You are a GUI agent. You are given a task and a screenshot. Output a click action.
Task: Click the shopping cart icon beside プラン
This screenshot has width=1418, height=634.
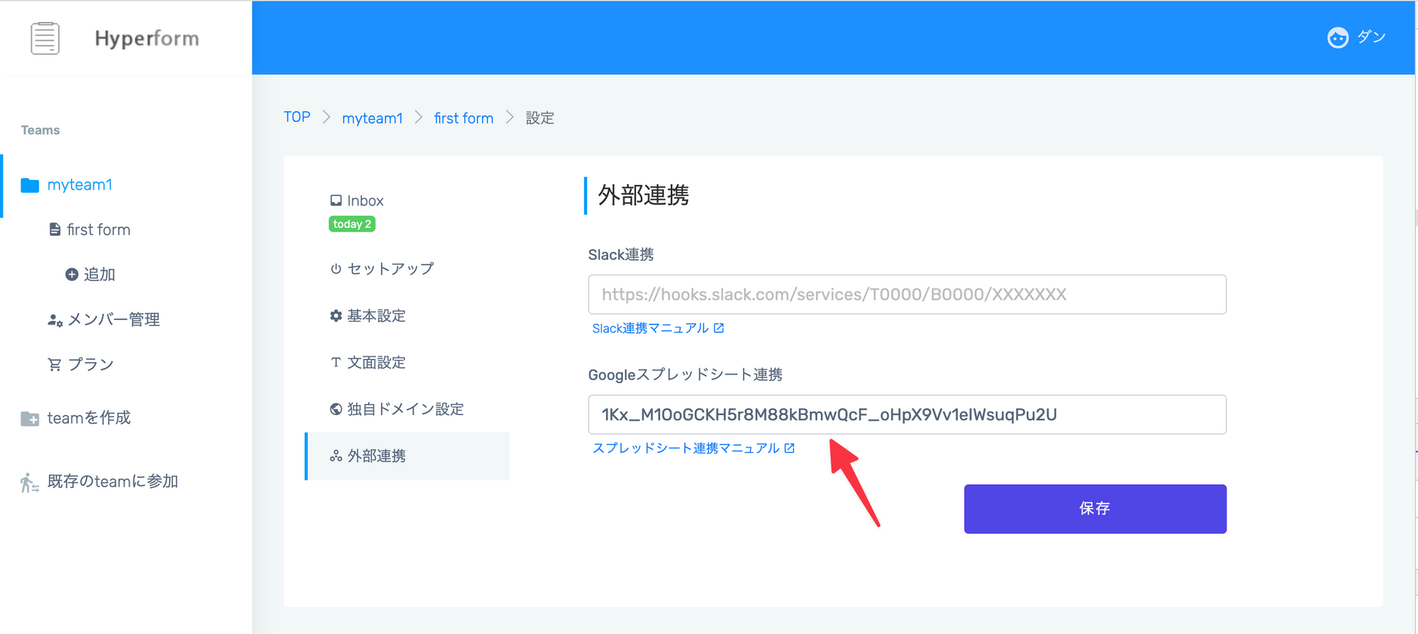[55, 365]
